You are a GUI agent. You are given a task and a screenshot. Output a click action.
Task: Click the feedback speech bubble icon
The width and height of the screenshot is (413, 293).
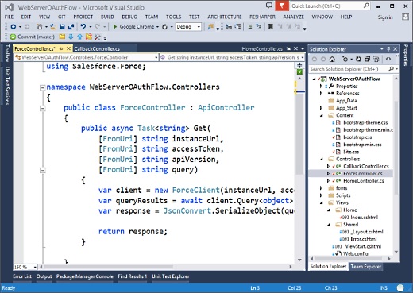coord(269,6)
